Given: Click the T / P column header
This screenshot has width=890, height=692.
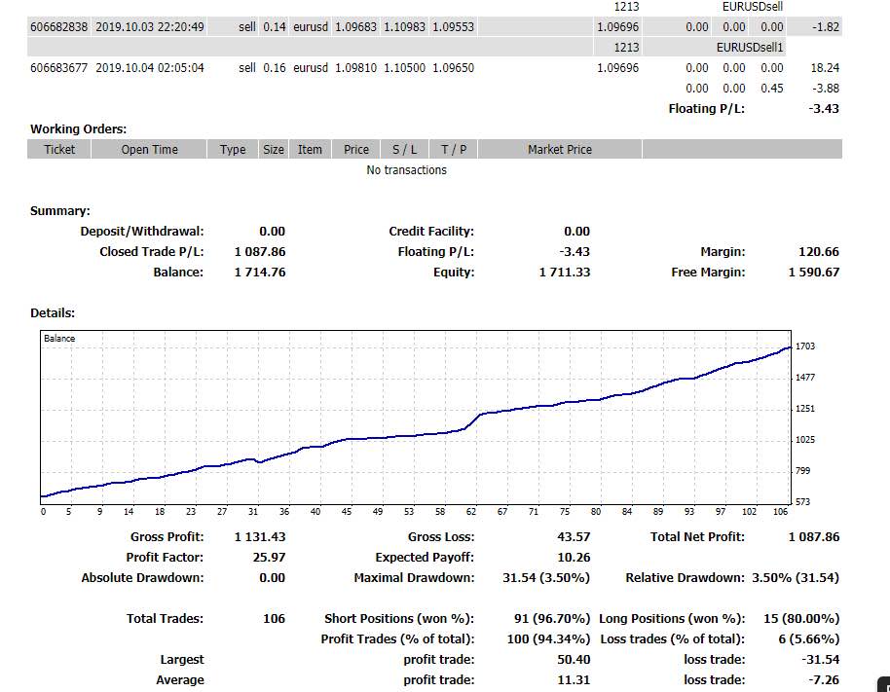Looking at the screenshot, I should [454, 149].
